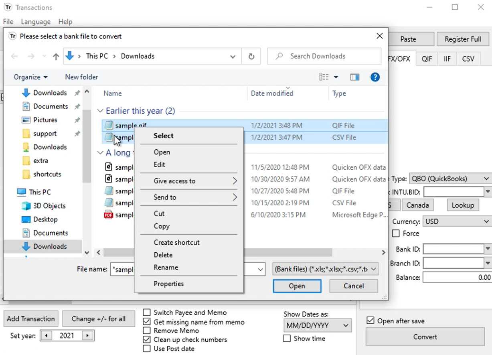Image resolution: width=492 pixels, height=355 pixels.
Task: Expand the Bank files type filter
Action: pyautogui.click(x=325, y=269)
